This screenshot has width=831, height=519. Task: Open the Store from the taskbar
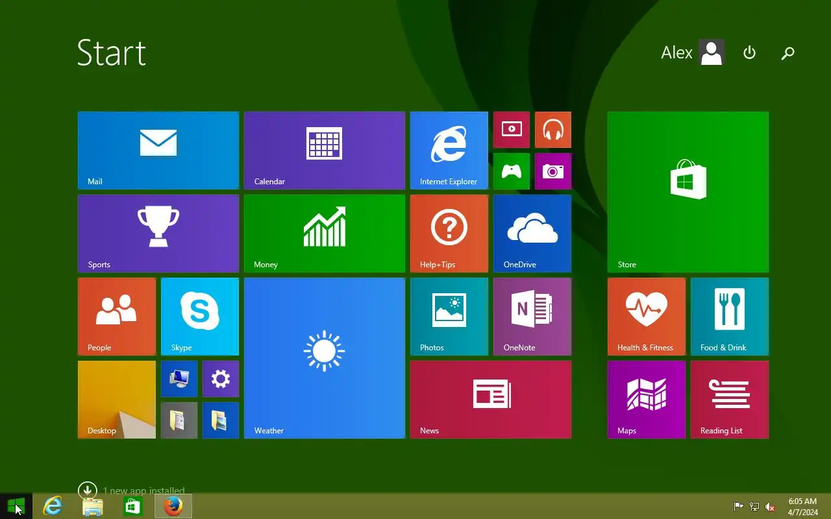coord(133,506)
